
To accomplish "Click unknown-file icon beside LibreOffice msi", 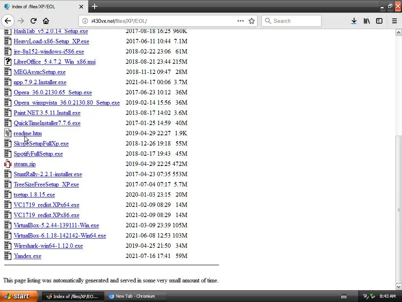I will tap(8, 62).
